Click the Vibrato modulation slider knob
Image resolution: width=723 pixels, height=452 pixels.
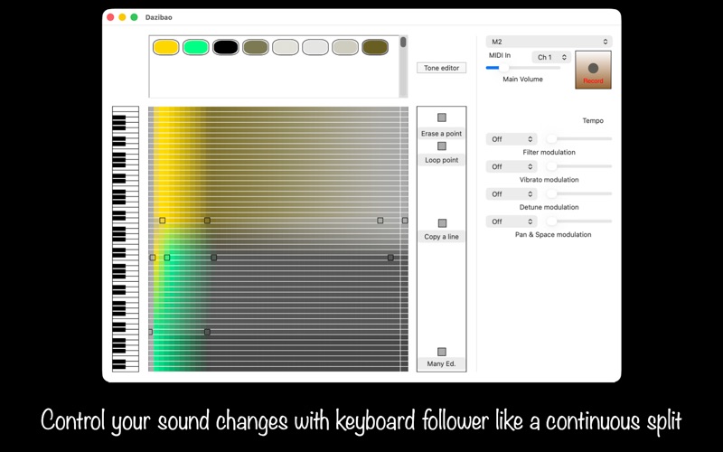[551, 166]
